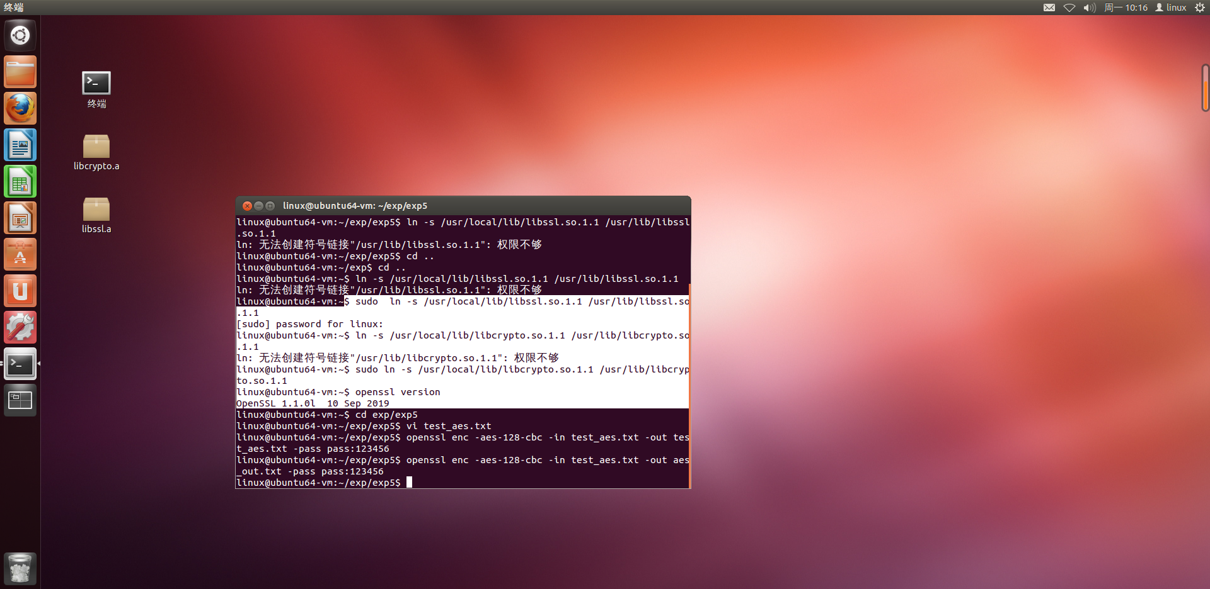Open the network indicator menu
Viewport: 1210px width, 589px height.
click(x=1069, y=8)
